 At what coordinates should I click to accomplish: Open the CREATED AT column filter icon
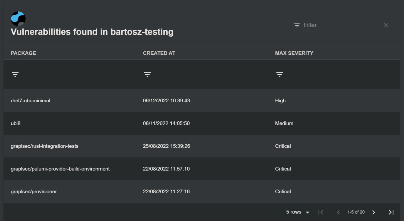pos(147,74)
